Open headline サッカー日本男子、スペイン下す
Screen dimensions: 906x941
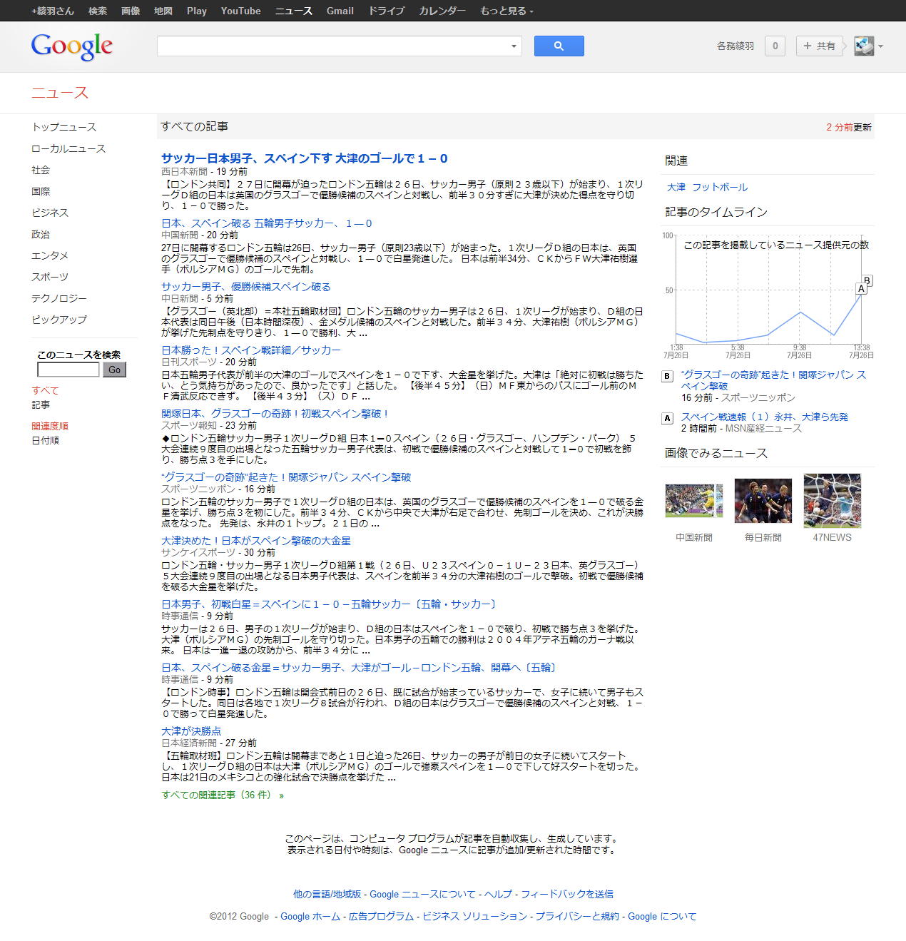click(305, 158)
